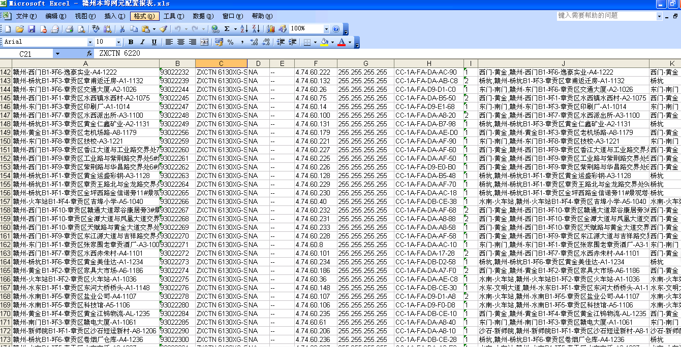
Task: Open the borders style dropdown arrow
Action: (315, 42)
